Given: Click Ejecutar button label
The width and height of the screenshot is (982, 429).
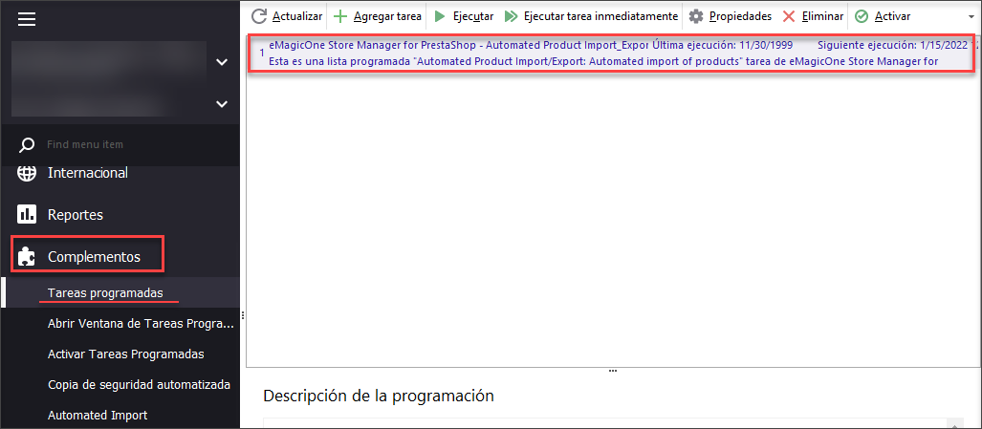Looking at the screenshot, I should click(x=473, y=16).
